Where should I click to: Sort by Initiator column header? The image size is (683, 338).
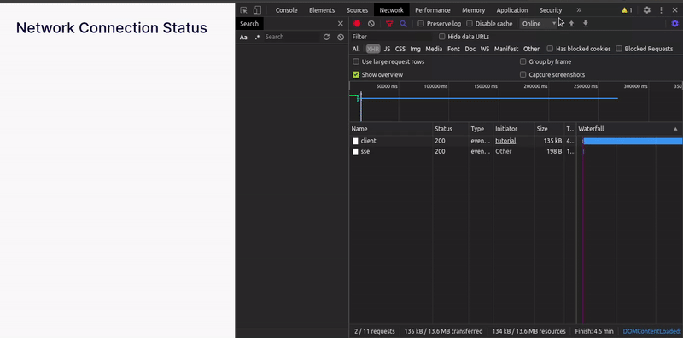coord(514,129)
